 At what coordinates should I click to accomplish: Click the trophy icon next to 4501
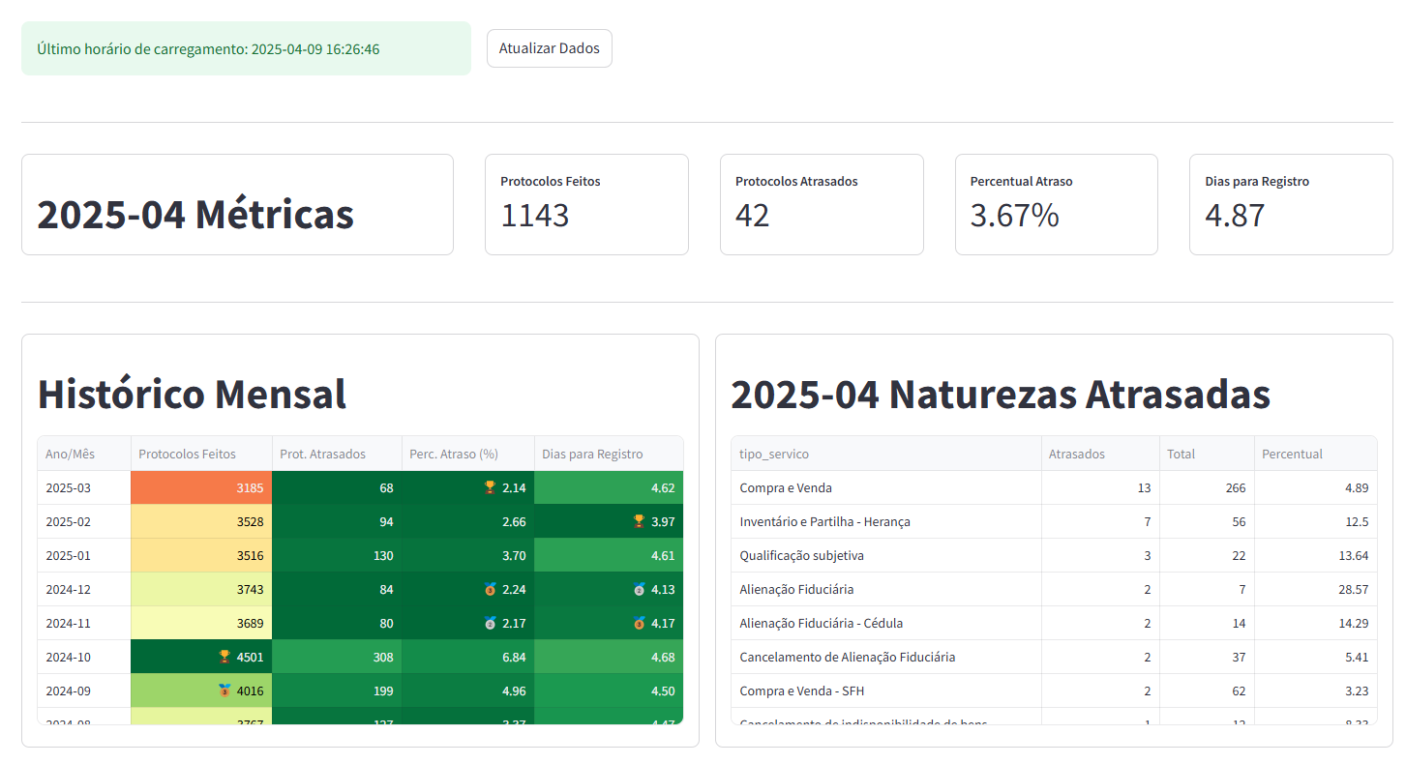click(224, 657)
